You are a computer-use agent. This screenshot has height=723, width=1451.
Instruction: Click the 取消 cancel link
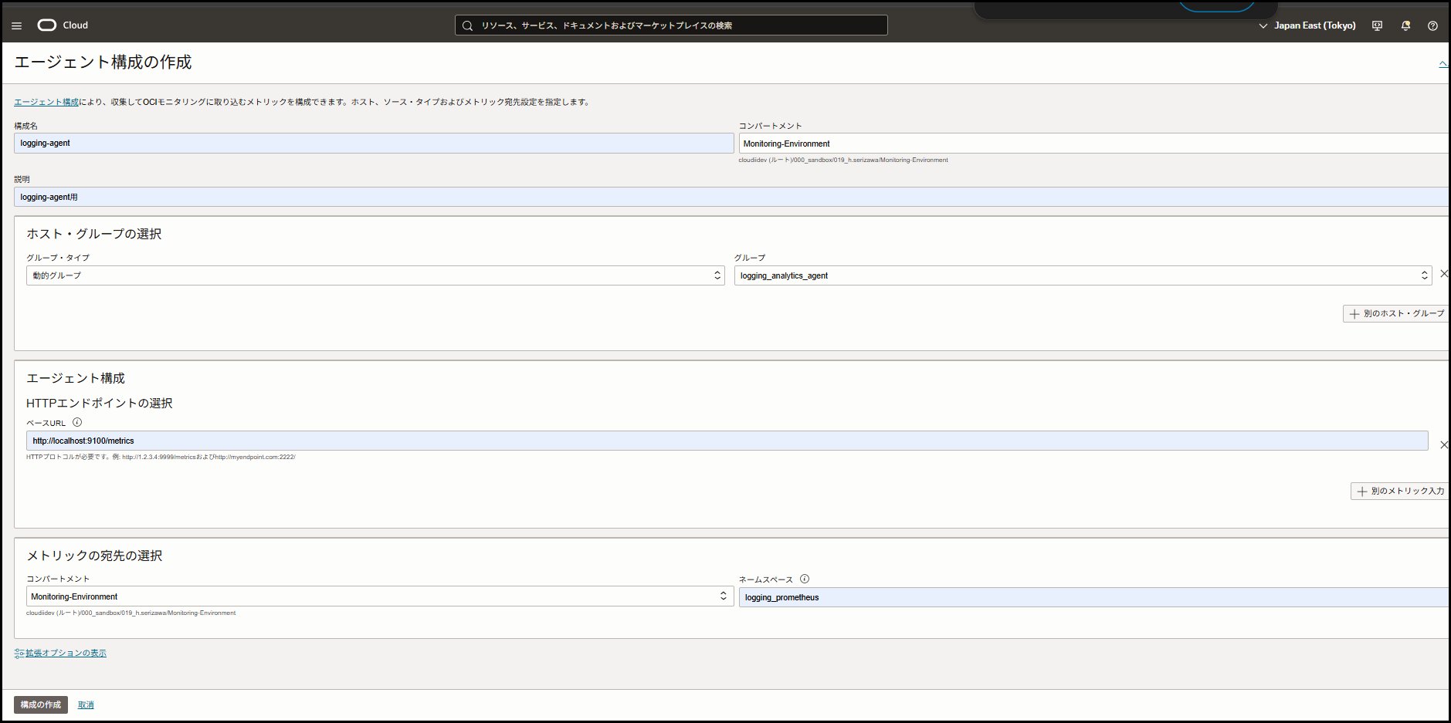86,704
